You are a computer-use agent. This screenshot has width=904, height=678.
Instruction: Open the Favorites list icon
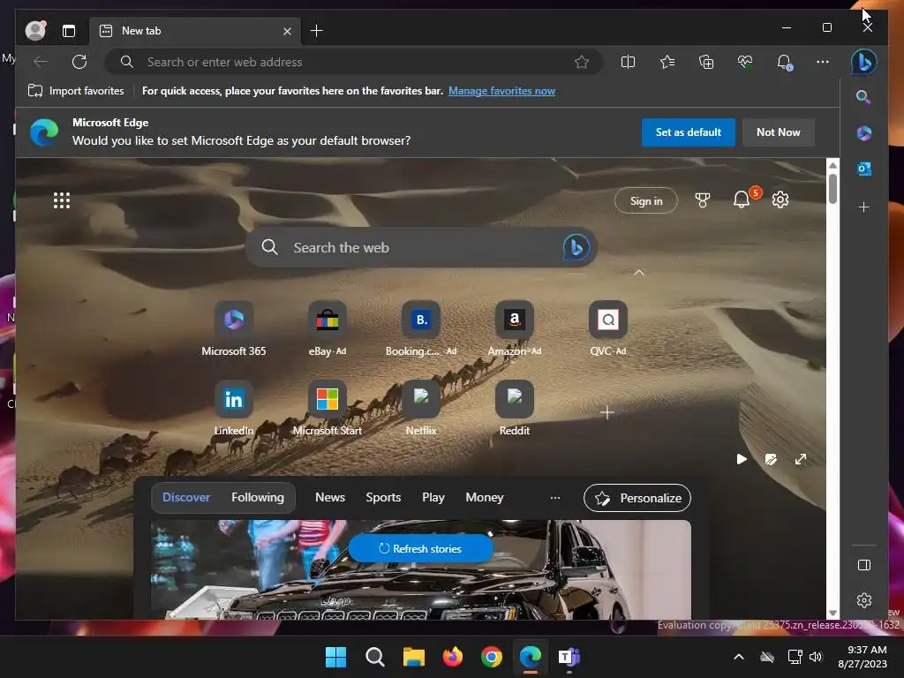click(x=667, y=62)
